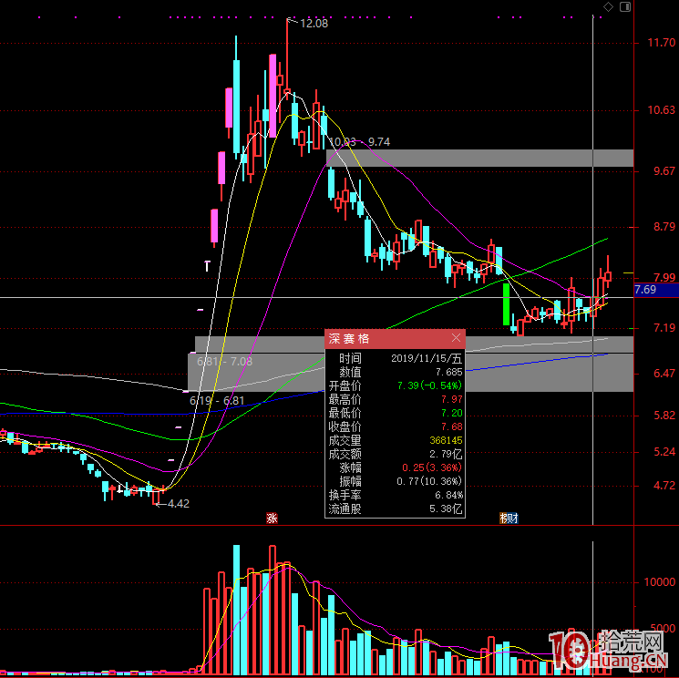Click the 换手率 value 6.84%
This screenshot has width=679, height=678.
coord(448,495)
